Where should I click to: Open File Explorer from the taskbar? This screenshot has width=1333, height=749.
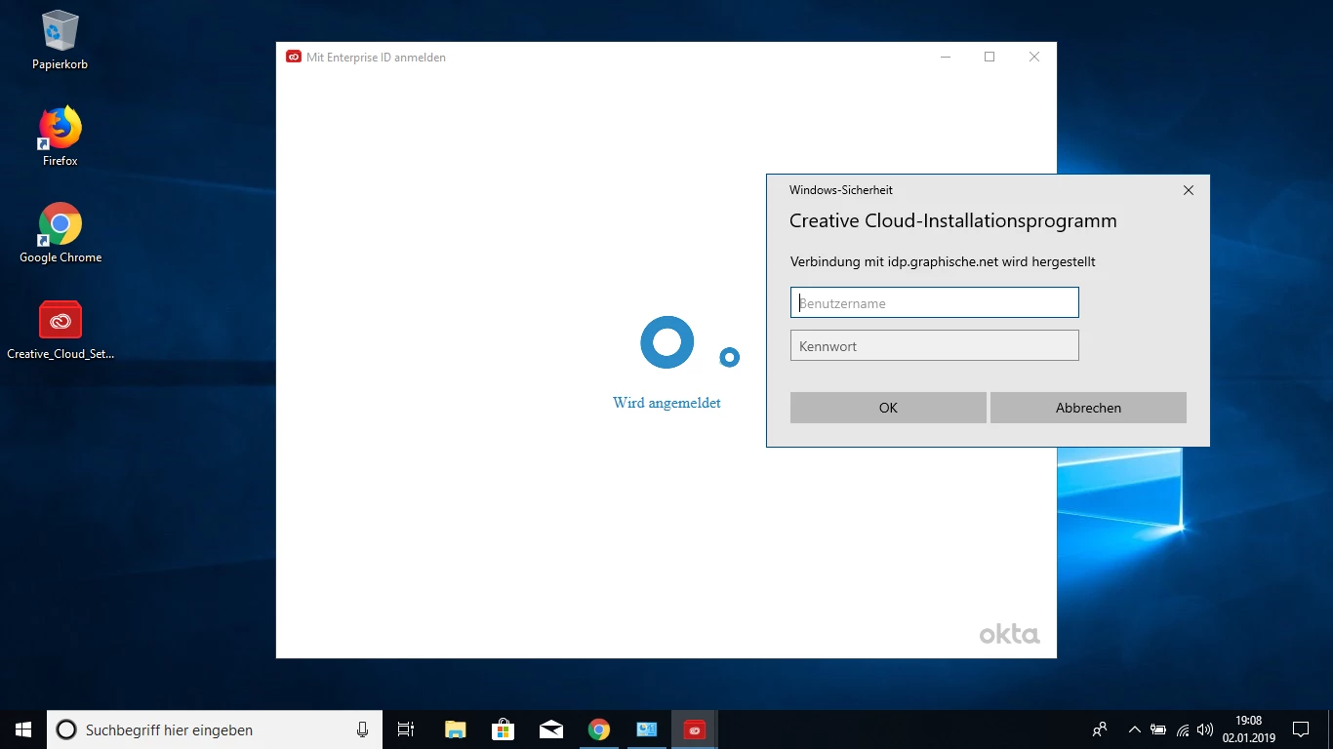pyautogui.click(x=455, y=729)
